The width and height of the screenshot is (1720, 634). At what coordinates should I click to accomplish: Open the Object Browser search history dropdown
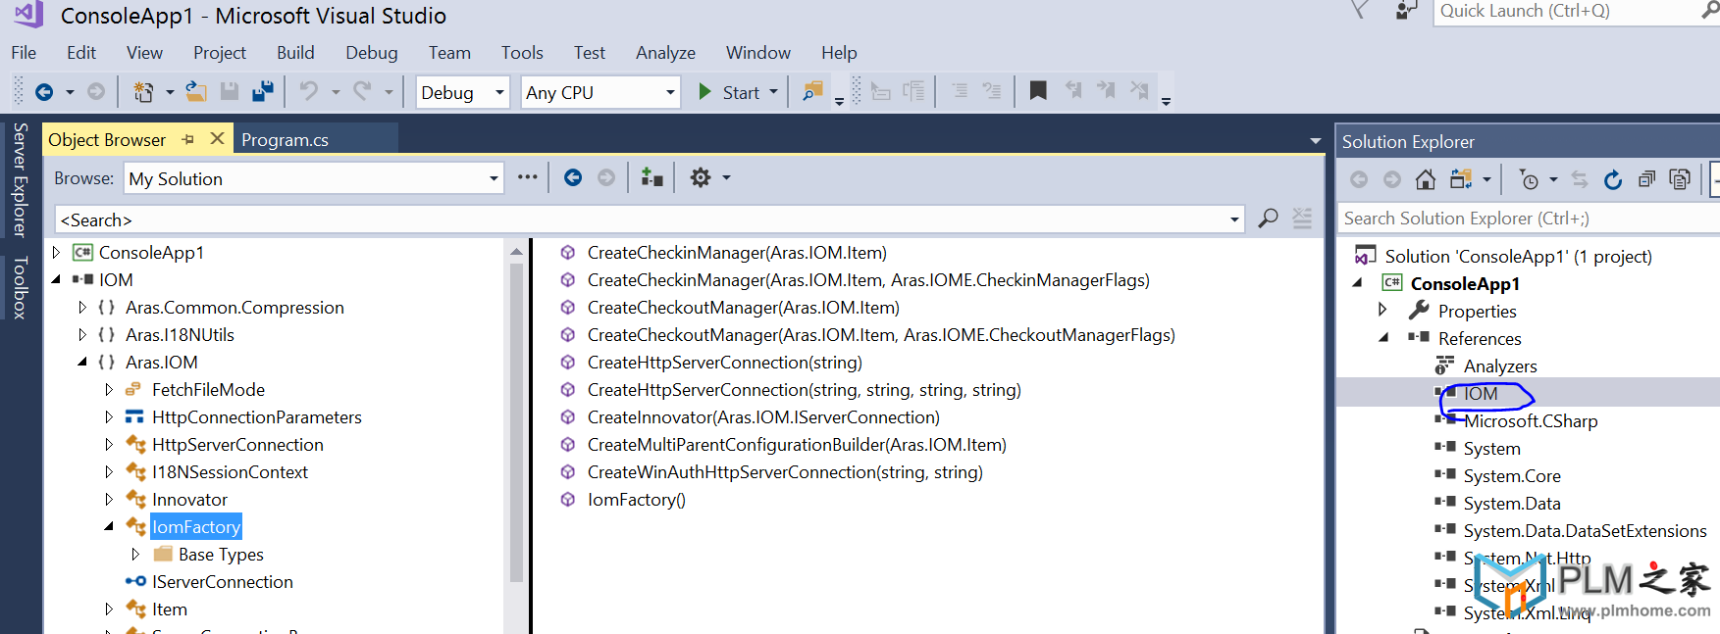point(1234,219)
